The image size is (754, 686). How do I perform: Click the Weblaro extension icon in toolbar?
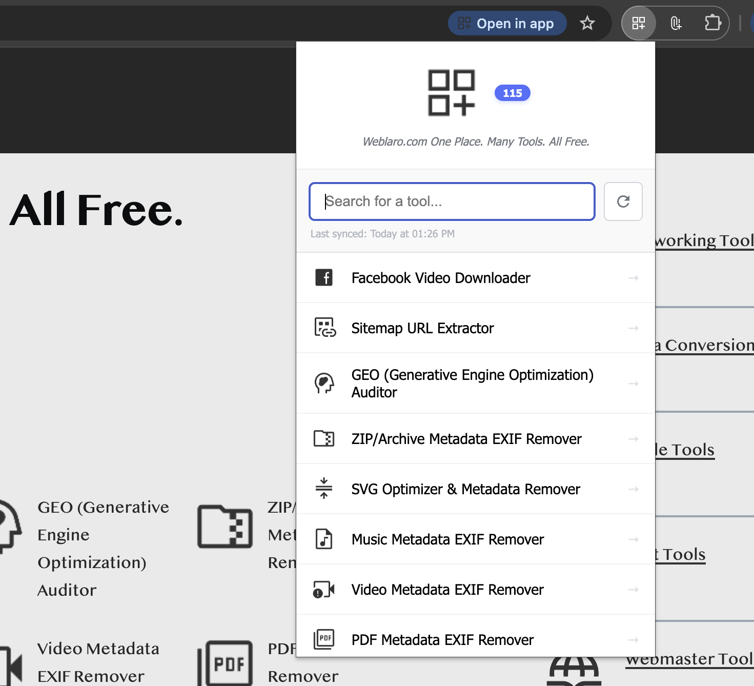pos(638,23)
